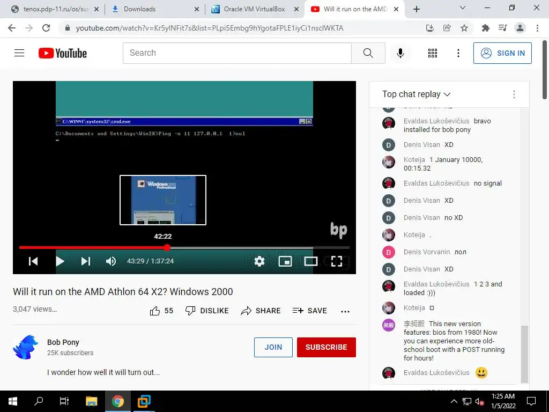Save the video to a playlist
Image resolution: width=549 pixels, height=412 pixels.
(309, 311)
